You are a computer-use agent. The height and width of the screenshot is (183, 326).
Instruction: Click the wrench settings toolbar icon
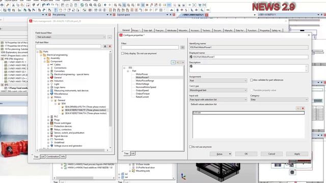point(8,5)
